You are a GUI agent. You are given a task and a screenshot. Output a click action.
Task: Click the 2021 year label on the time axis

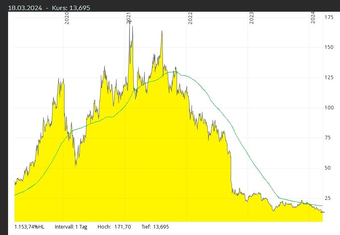click(x=129, y=19)
